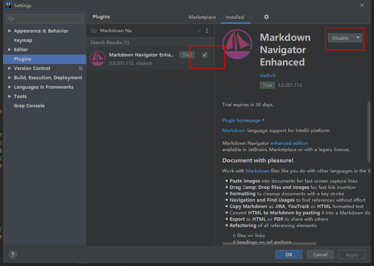Expand Build, Execution, Deployment node
This screenshot has width=374, height=266.
pyautogui.click(x=9, y=78)
